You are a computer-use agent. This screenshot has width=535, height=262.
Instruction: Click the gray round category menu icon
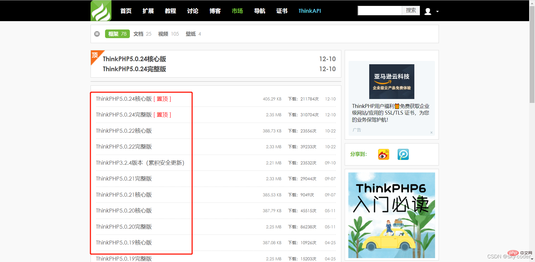97,34
